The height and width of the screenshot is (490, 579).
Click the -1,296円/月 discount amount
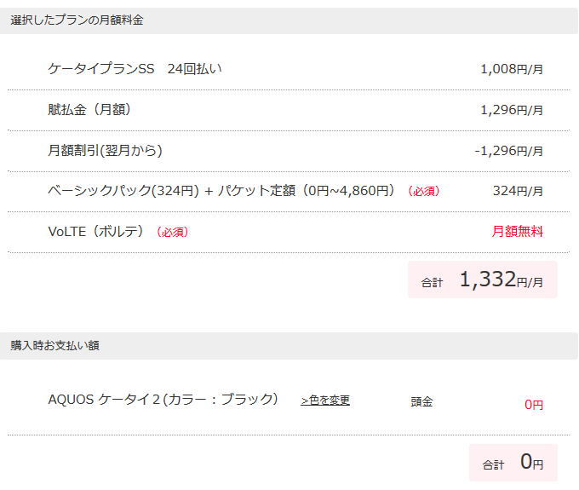point(509,151)
